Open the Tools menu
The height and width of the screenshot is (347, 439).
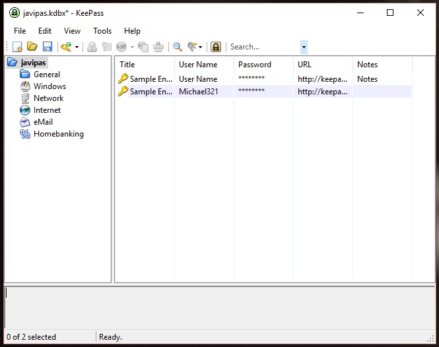pos(102,31)
